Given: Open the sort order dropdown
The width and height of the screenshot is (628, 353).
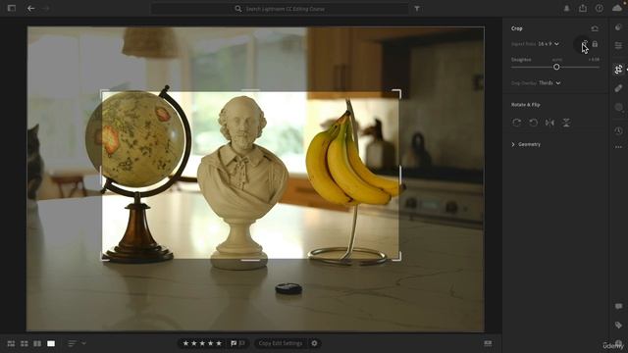Looking at the screenshot, I should [77, 343].
